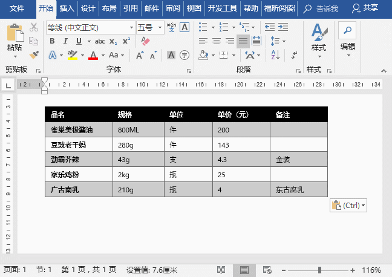Align text right
Image resolution: width=392 pixels, height=277 pixels.
point(230,41)
